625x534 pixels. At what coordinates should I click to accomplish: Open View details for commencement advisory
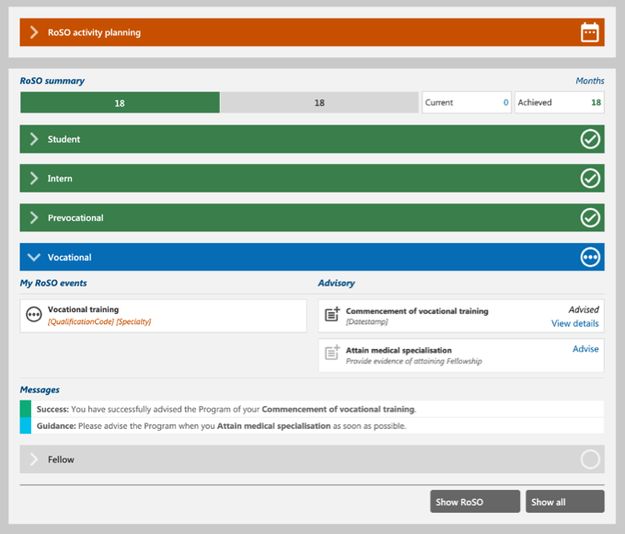[x=574, y=323]
